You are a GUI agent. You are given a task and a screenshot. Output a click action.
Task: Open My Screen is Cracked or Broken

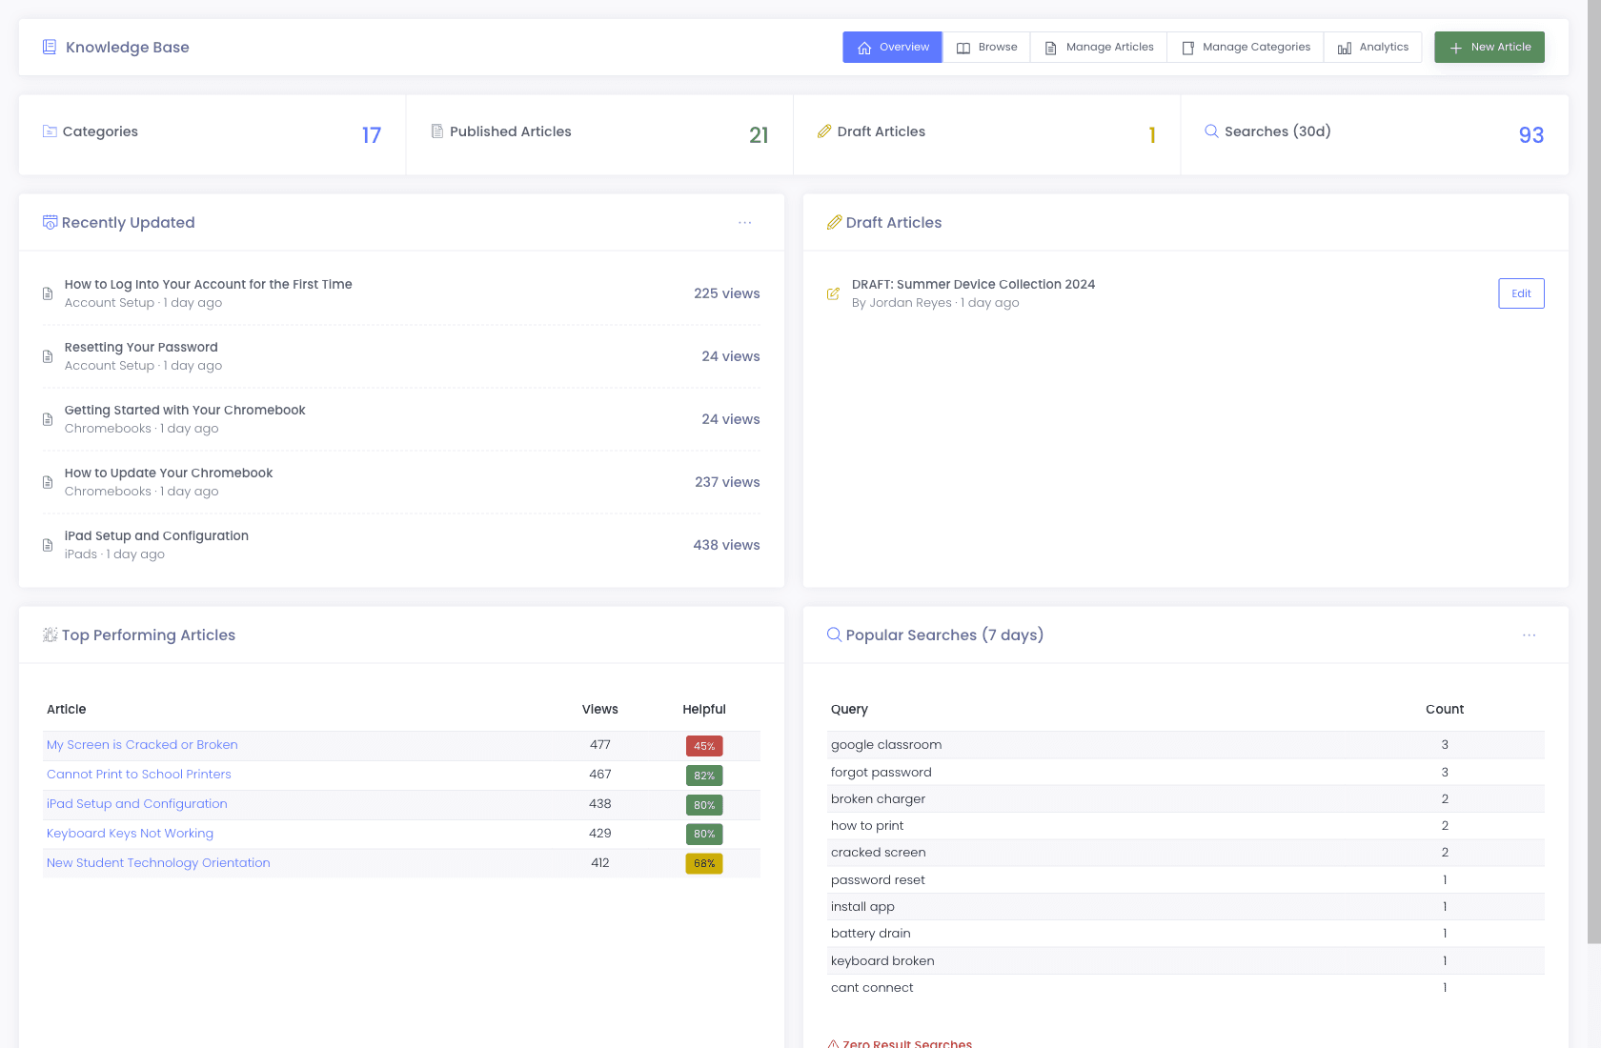[x=142, y=745]
